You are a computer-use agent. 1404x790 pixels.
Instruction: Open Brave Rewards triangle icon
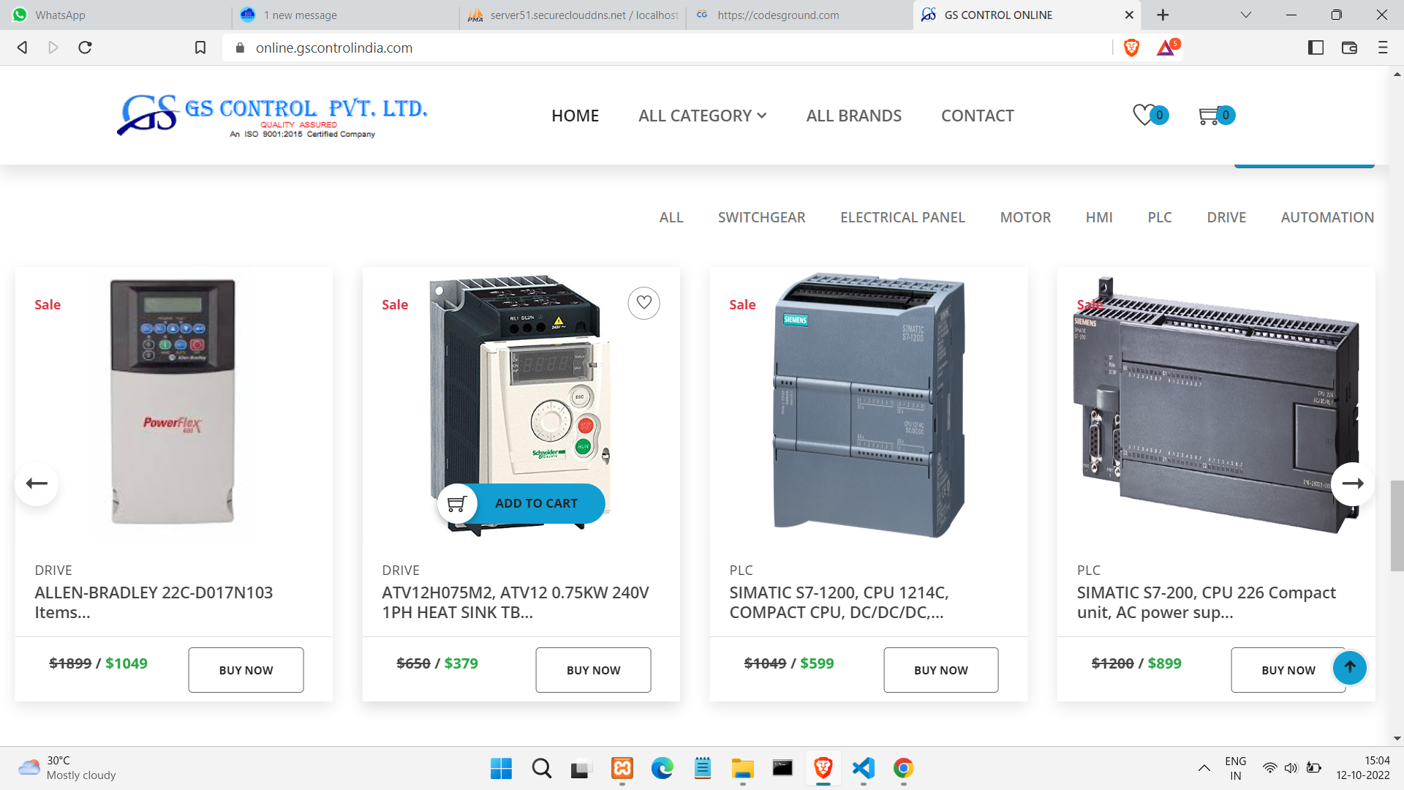click(1168, 48)
